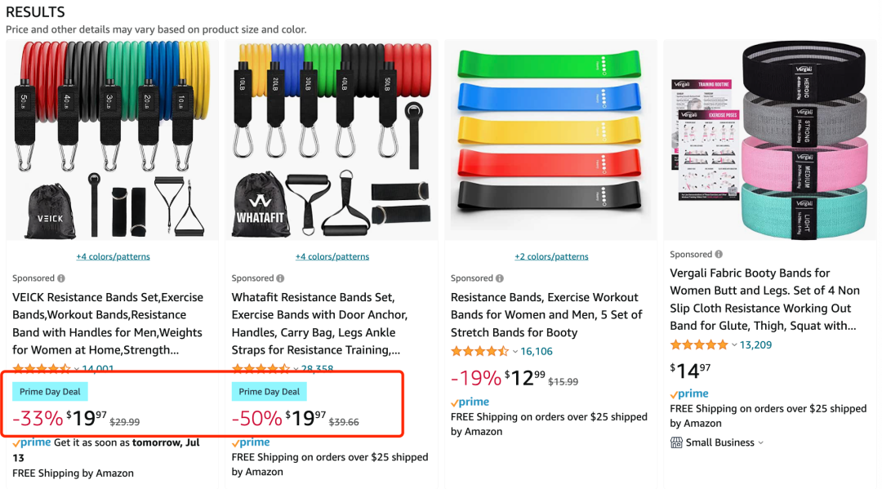Image resolution: width=882 pixels, height=489 pixels.
Task: Click the five colored loop bands image
Action: tap(550, 140)
